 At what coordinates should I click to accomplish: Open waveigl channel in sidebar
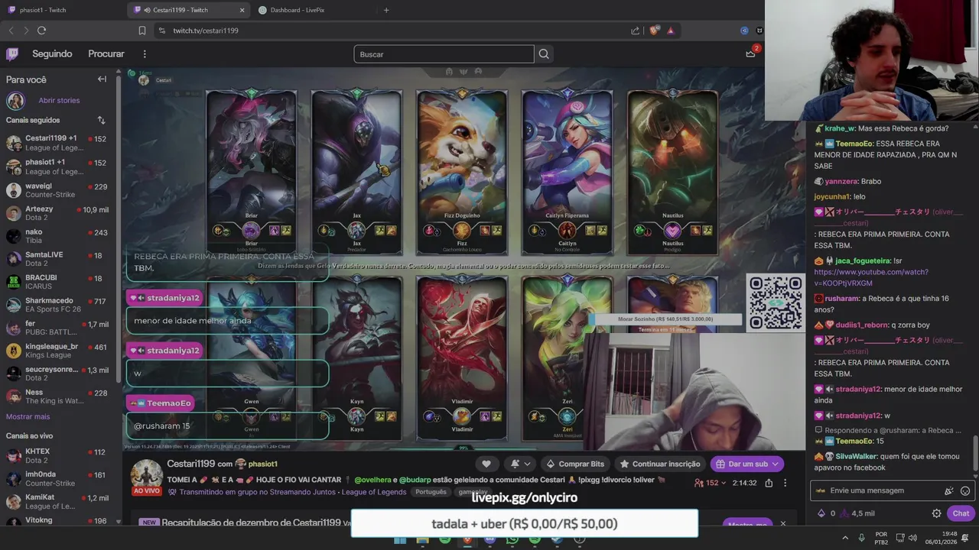coord(59,190)
